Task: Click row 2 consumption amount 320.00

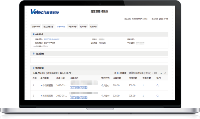Action: pos(116,96)
